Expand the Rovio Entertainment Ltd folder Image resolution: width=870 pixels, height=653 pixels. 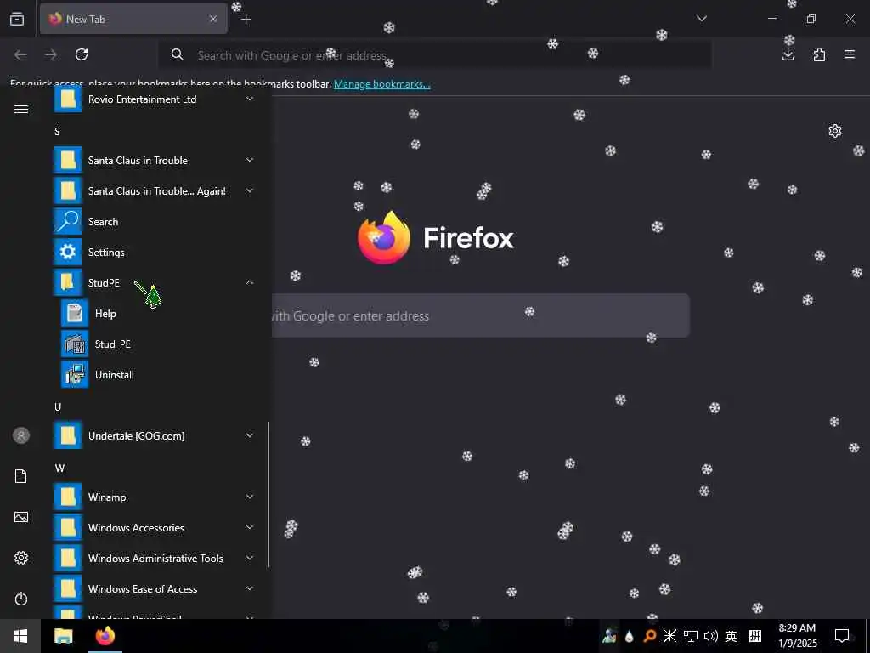[x=155, y=99]
